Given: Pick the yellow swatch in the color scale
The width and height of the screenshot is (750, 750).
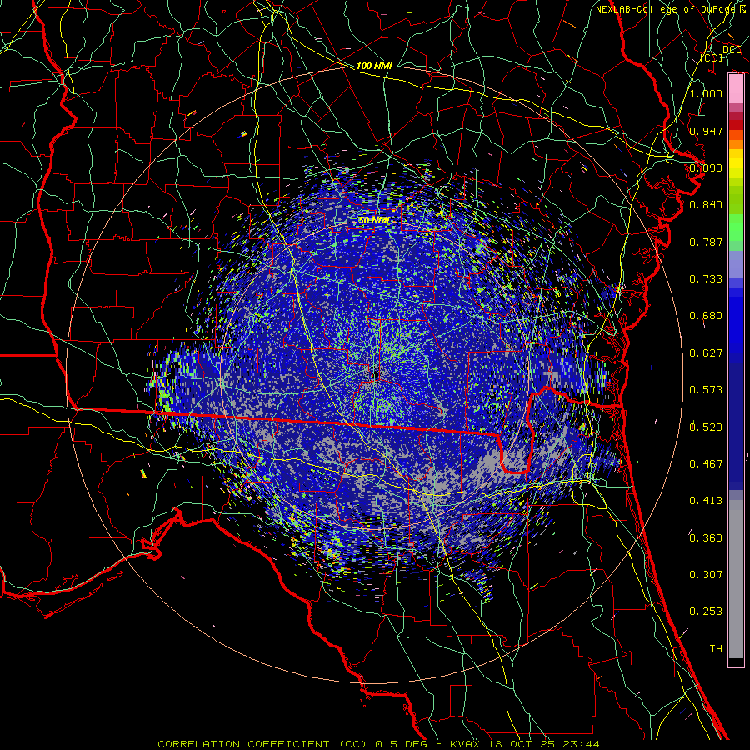Looking at the screenshot, I should click(736, 163).
